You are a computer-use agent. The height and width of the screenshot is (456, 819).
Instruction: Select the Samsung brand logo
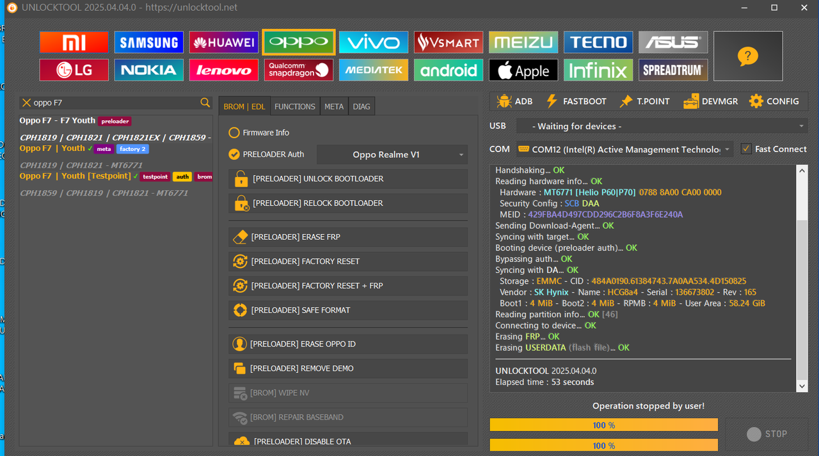point(149,42)
